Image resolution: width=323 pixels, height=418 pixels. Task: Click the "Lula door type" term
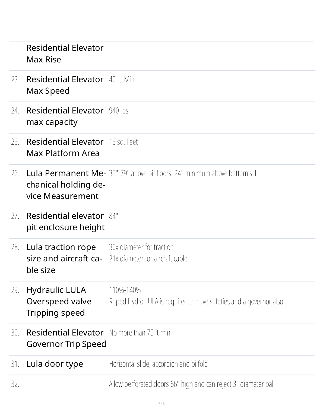coord(55,364)
